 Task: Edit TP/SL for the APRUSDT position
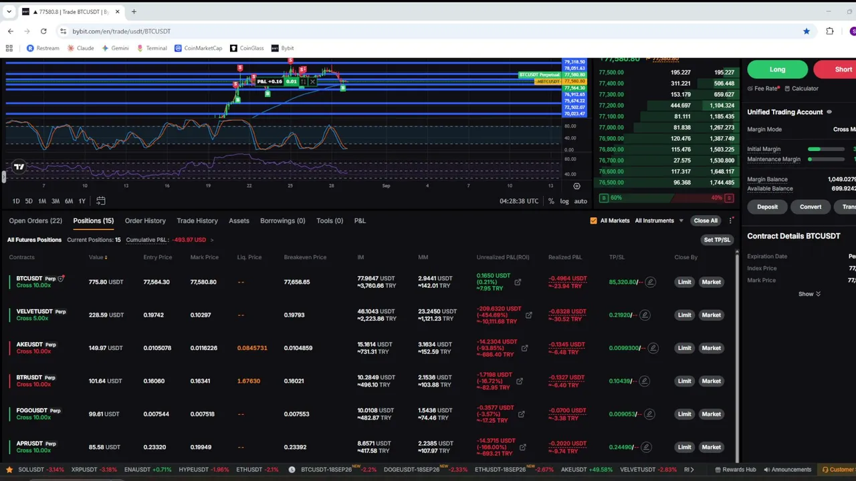pyautogui.click(x=646, y=447)
